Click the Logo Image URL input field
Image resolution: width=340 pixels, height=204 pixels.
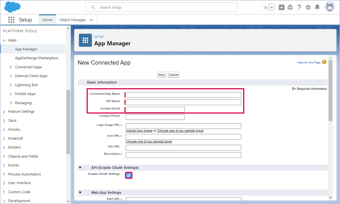(x=183, y=126)
